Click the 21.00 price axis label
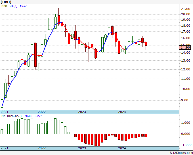Screen dimensions: 193x155 (186, 9)
